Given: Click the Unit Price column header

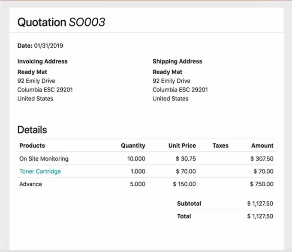Looking at the screenshot, I should click(x=182, y=146).
